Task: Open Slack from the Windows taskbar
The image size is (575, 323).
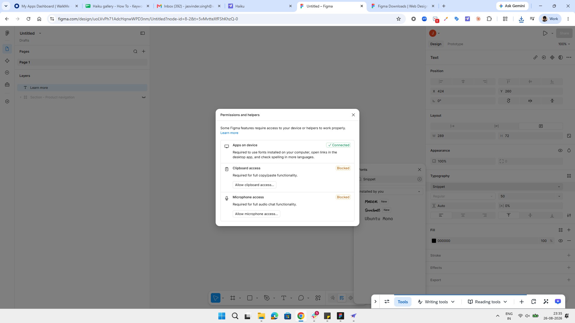Action: point(314,316)
